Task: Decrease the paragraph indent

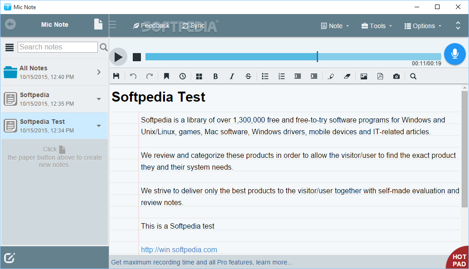Action: point(298,76)
